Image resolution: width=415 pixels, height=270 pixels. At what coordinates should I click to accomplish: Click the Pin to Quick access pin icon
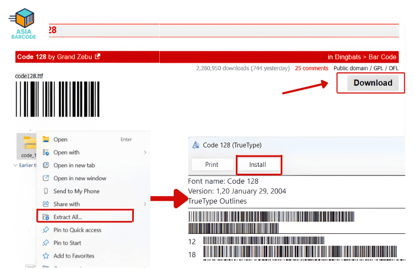click(x=46, y=230)
